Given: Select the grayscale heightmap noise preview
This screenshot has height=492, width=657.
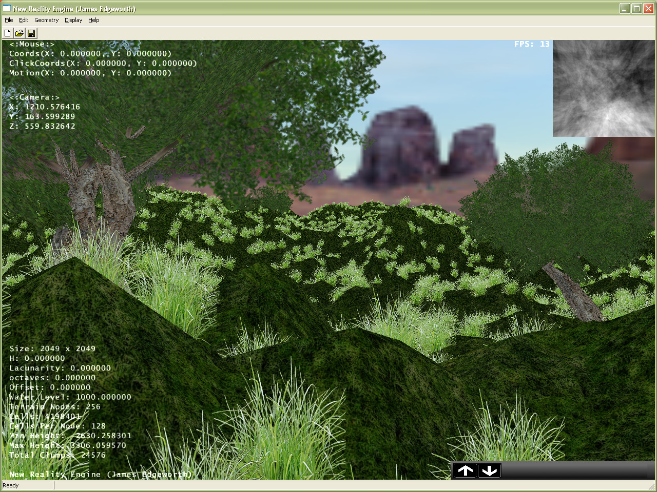Looking at the screenshot, I should click(604, 88).
